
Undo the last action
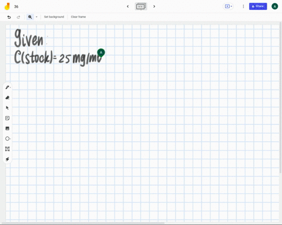(9, 17)
